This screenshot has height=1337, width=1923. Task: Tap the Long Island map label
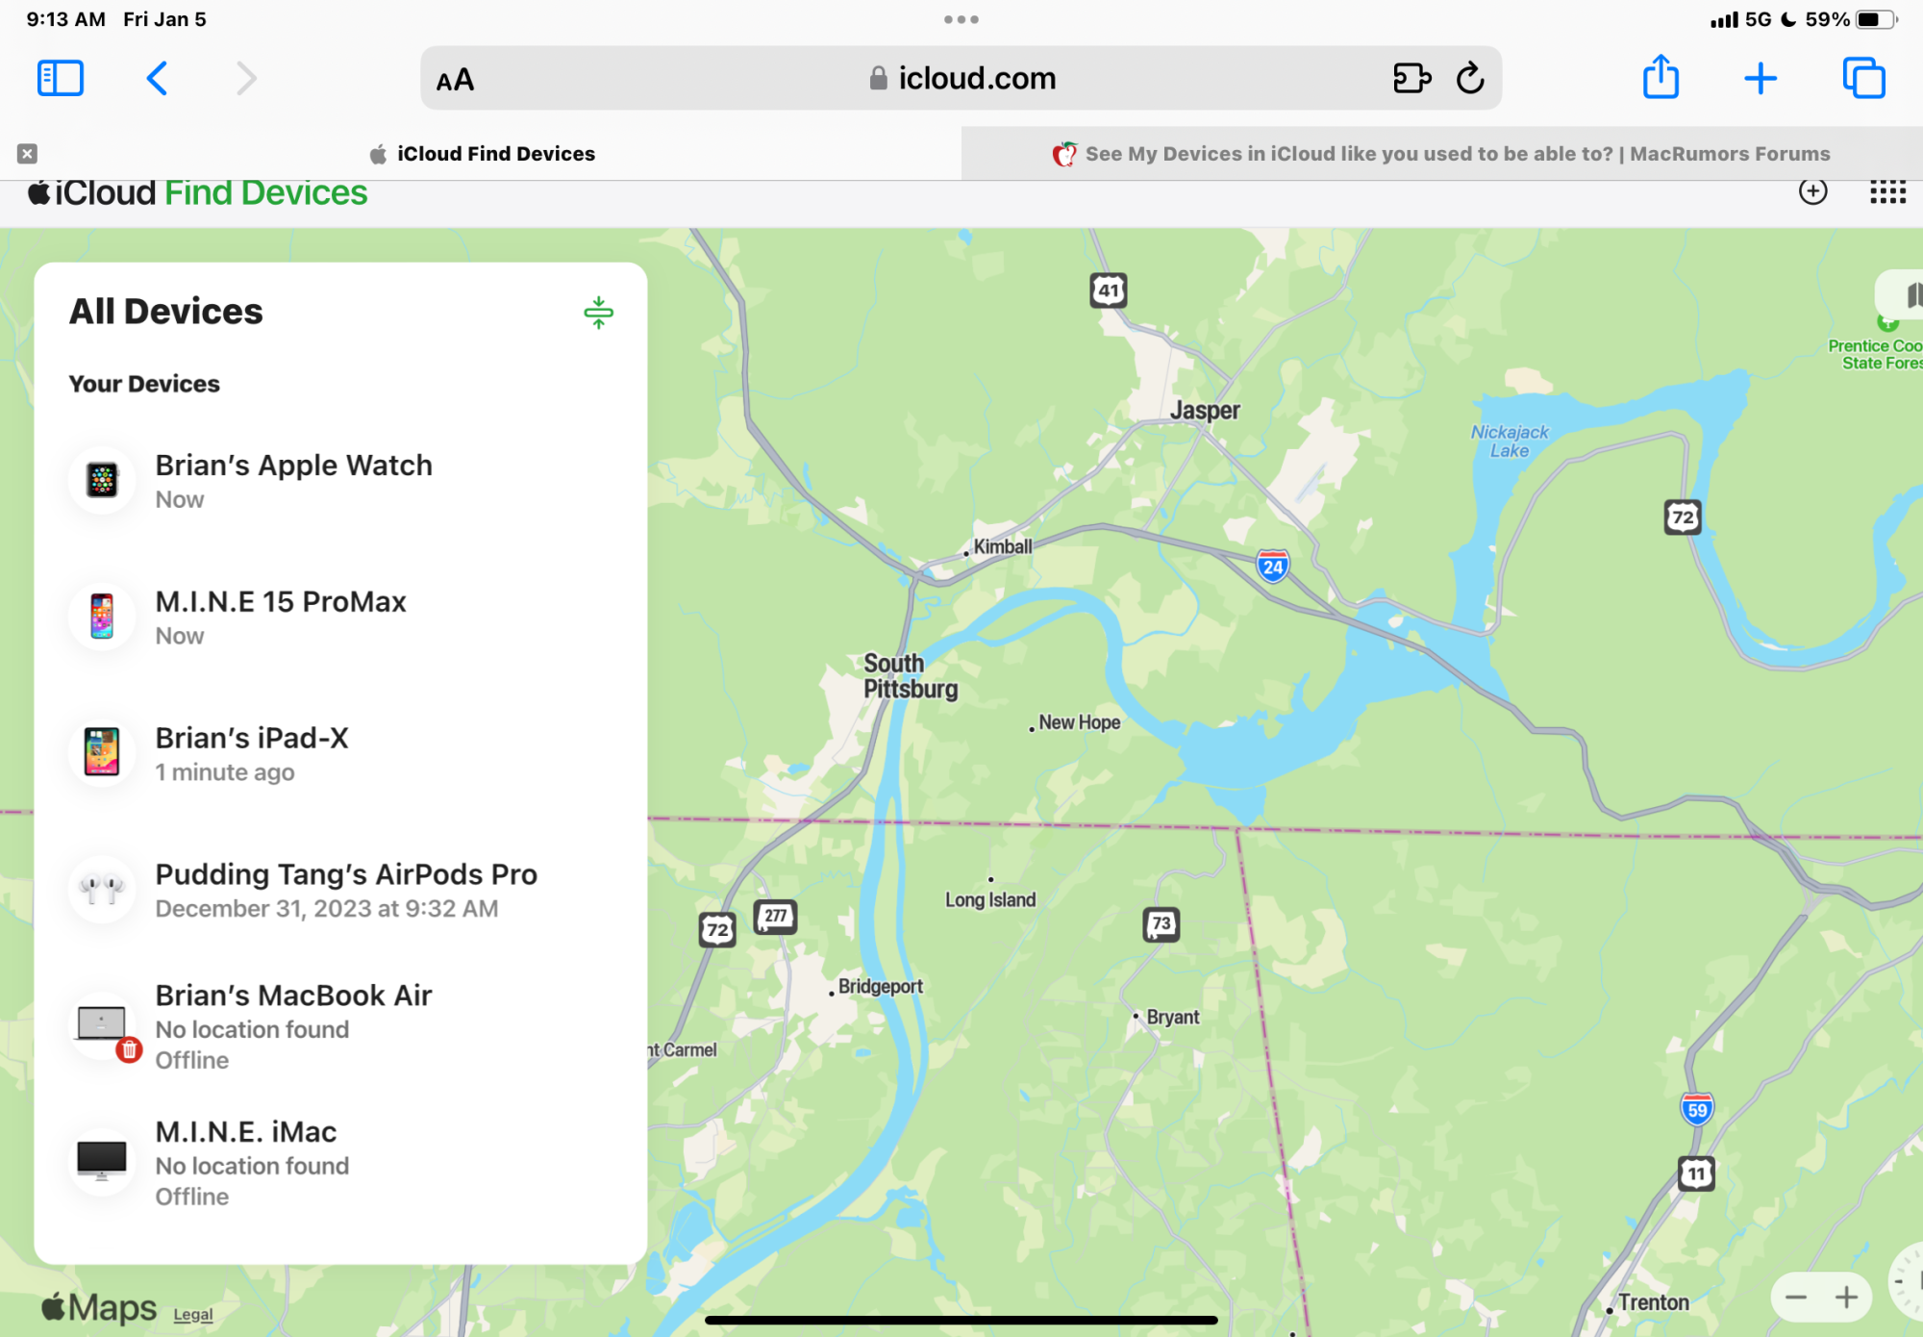coord(990,900)
